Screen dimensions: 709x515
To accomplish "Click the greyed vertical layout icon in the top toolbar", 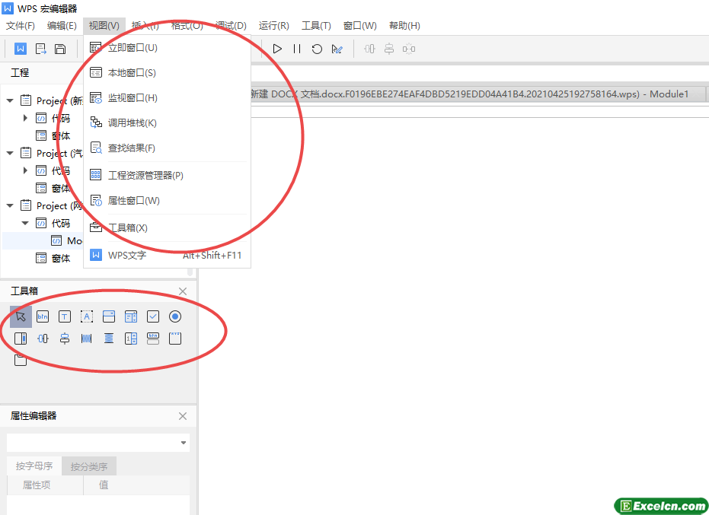I will (x=389, y=49).
